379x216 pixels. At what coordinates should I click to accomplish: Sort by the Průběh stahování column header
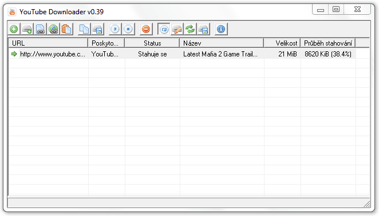point(328,43)
